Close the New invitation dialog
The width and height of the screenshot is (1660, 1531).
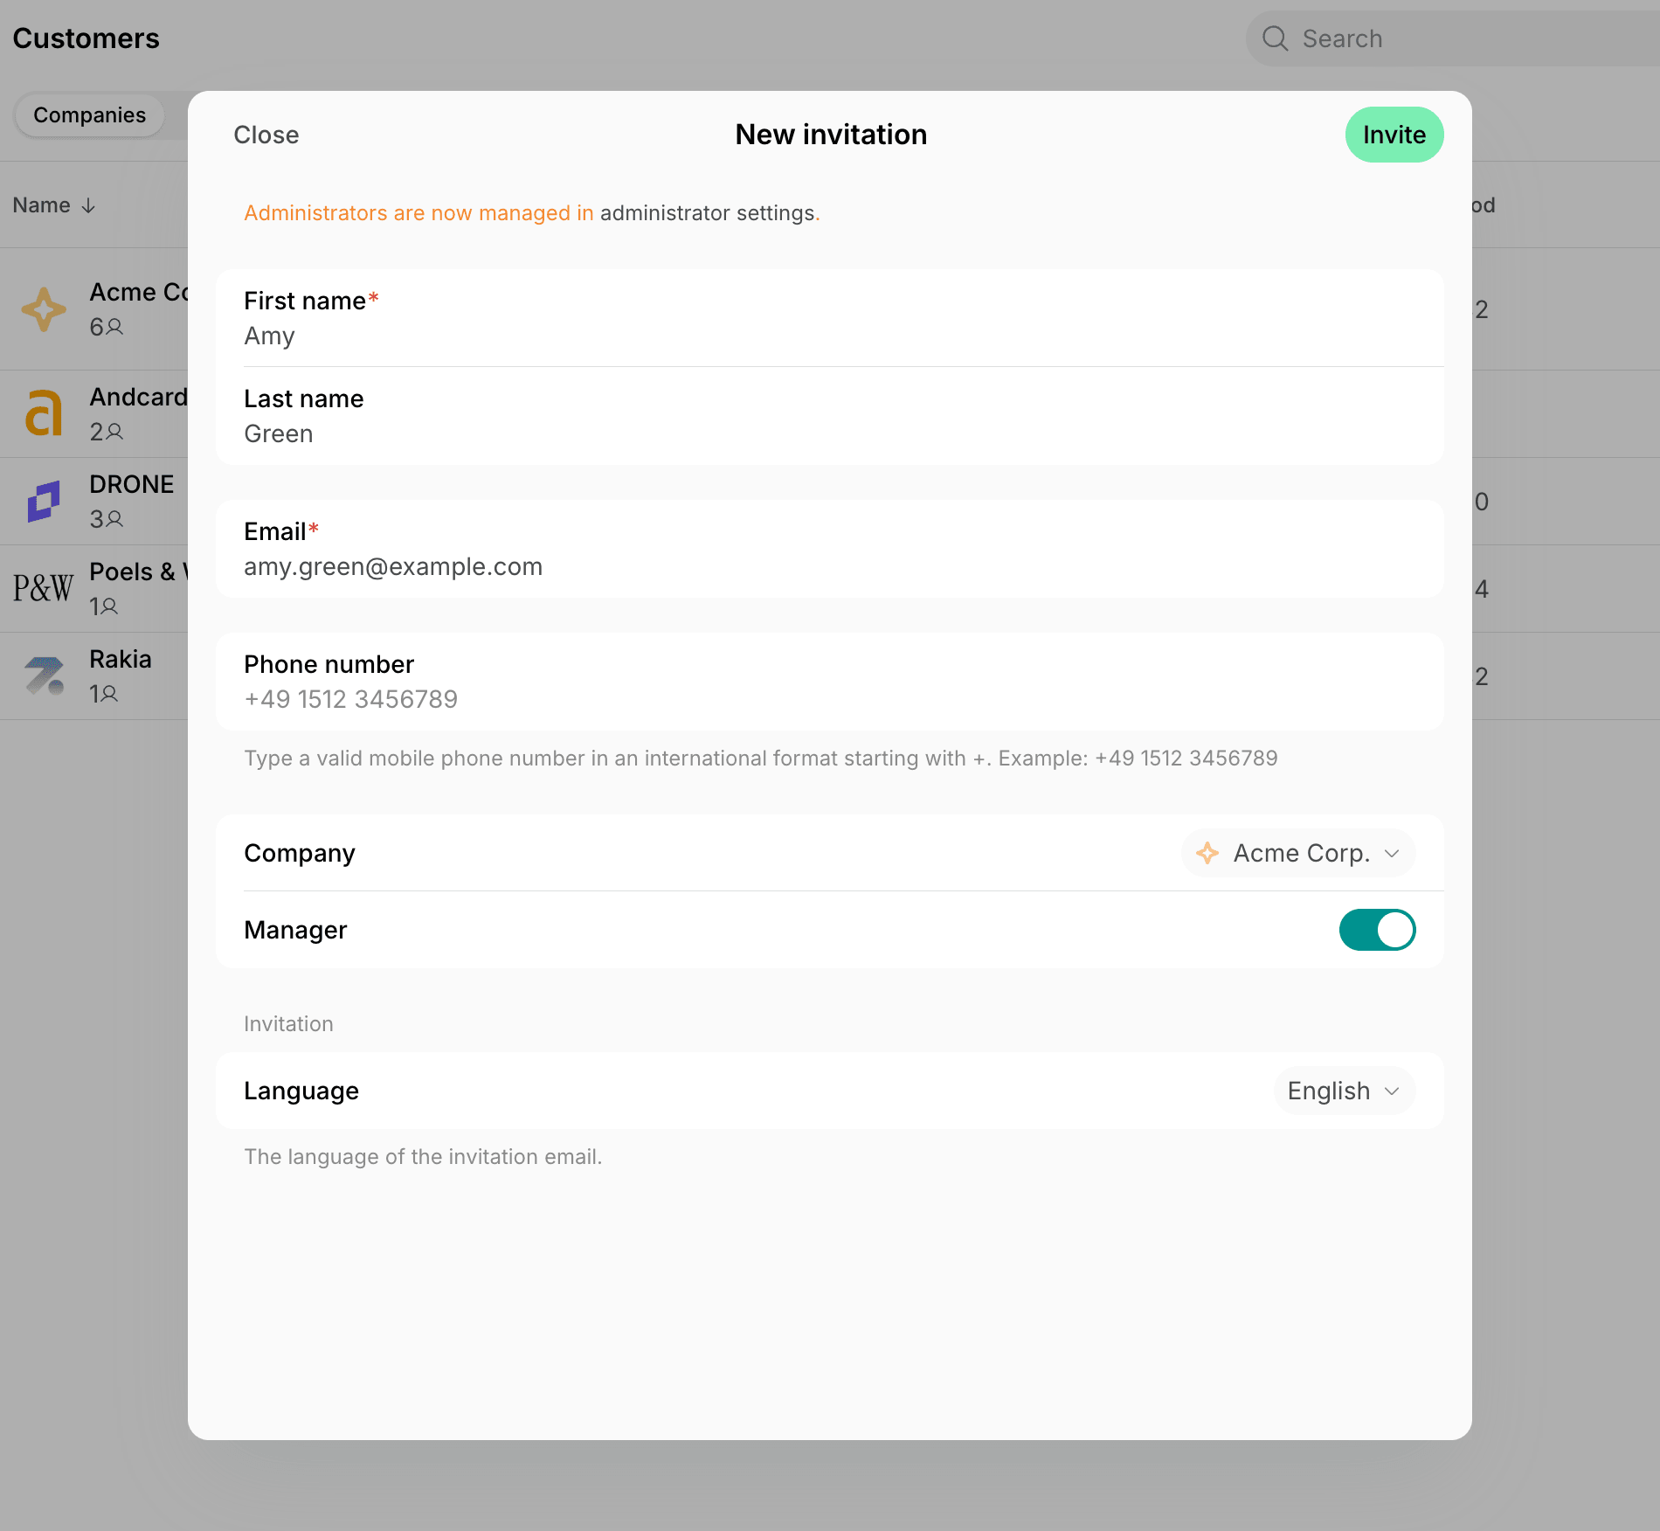point(266,135)
